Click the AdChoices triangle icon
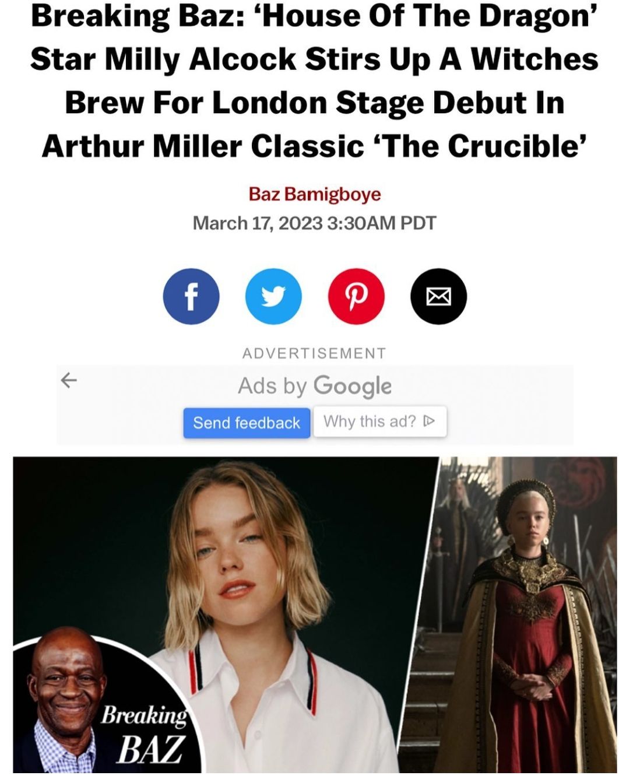Screen dimensions: 619x779 [429, 421]
